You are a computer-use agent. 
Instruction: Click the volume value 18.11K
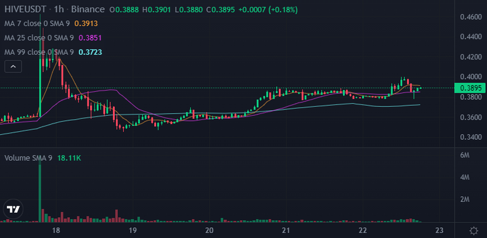tap(69, 158)
